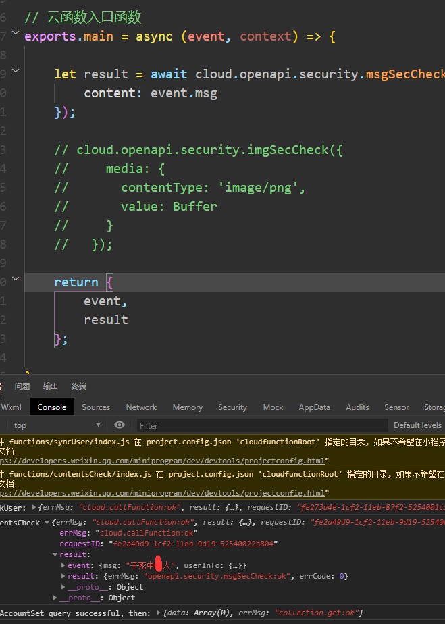The width and height of the screenshot is (445, 624).
Task: Collapse the let result code fold arrow
Action: (x=16, y=71)
